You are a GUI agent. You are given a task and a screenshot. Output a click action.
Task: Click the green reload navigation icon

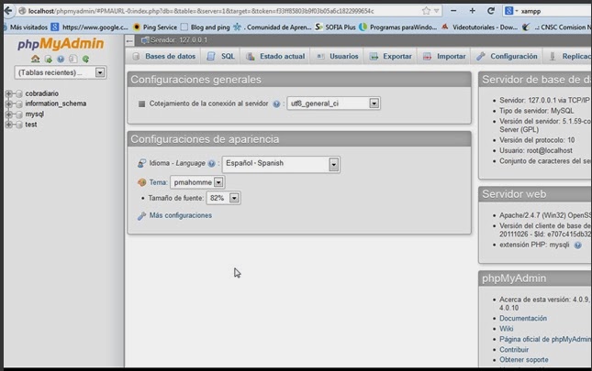85,59
